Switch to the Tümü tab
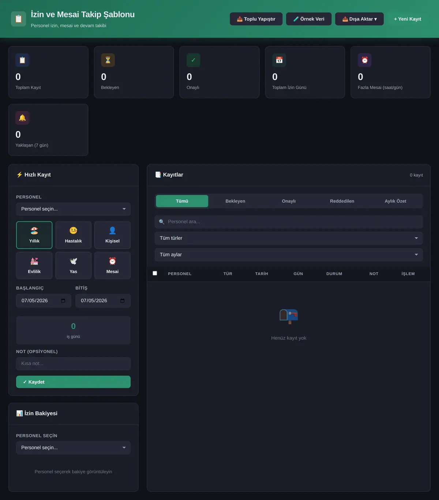 tap(182, 201)
